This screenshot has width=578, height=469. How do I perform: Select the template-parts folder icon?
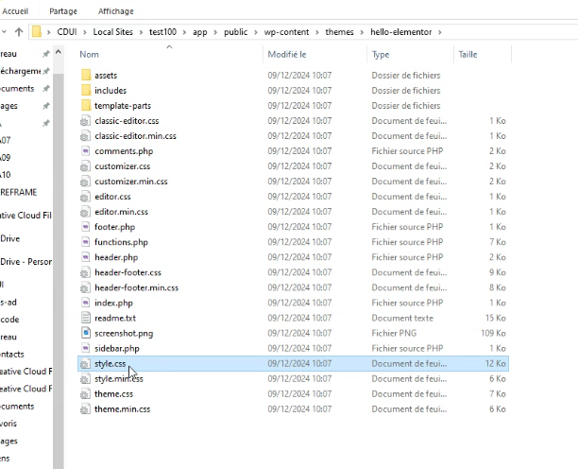tap(86, 105)
